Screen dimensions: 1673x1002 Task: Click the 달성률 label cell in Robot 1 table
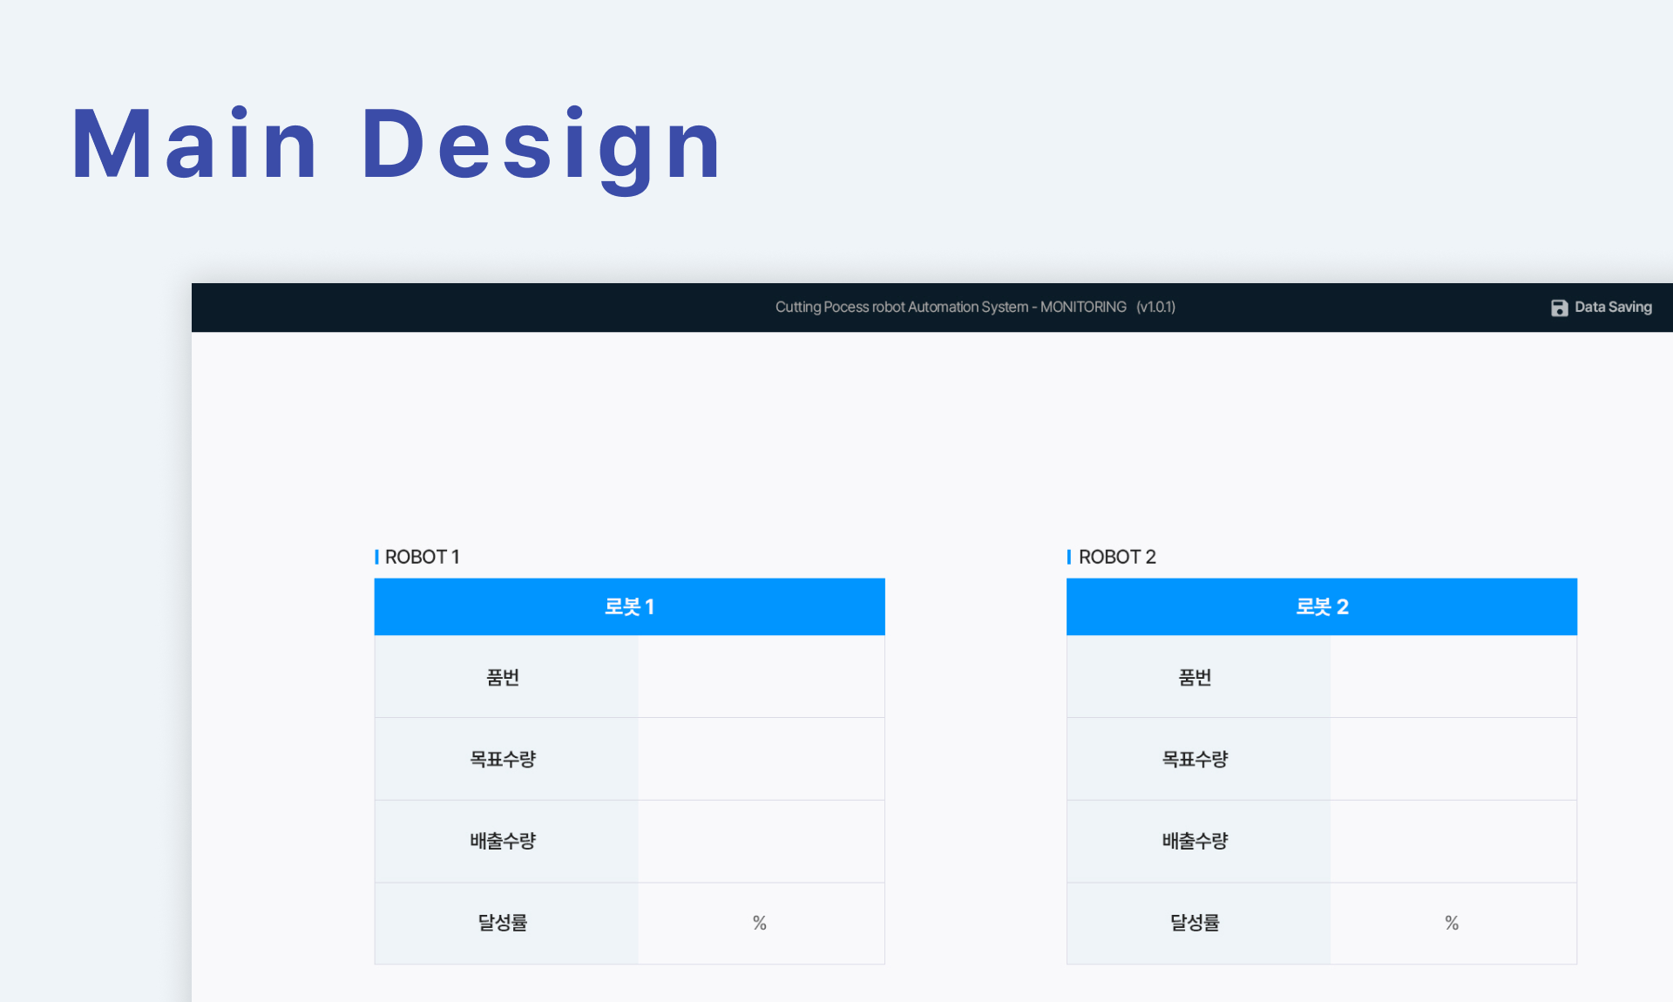(504, 923)
